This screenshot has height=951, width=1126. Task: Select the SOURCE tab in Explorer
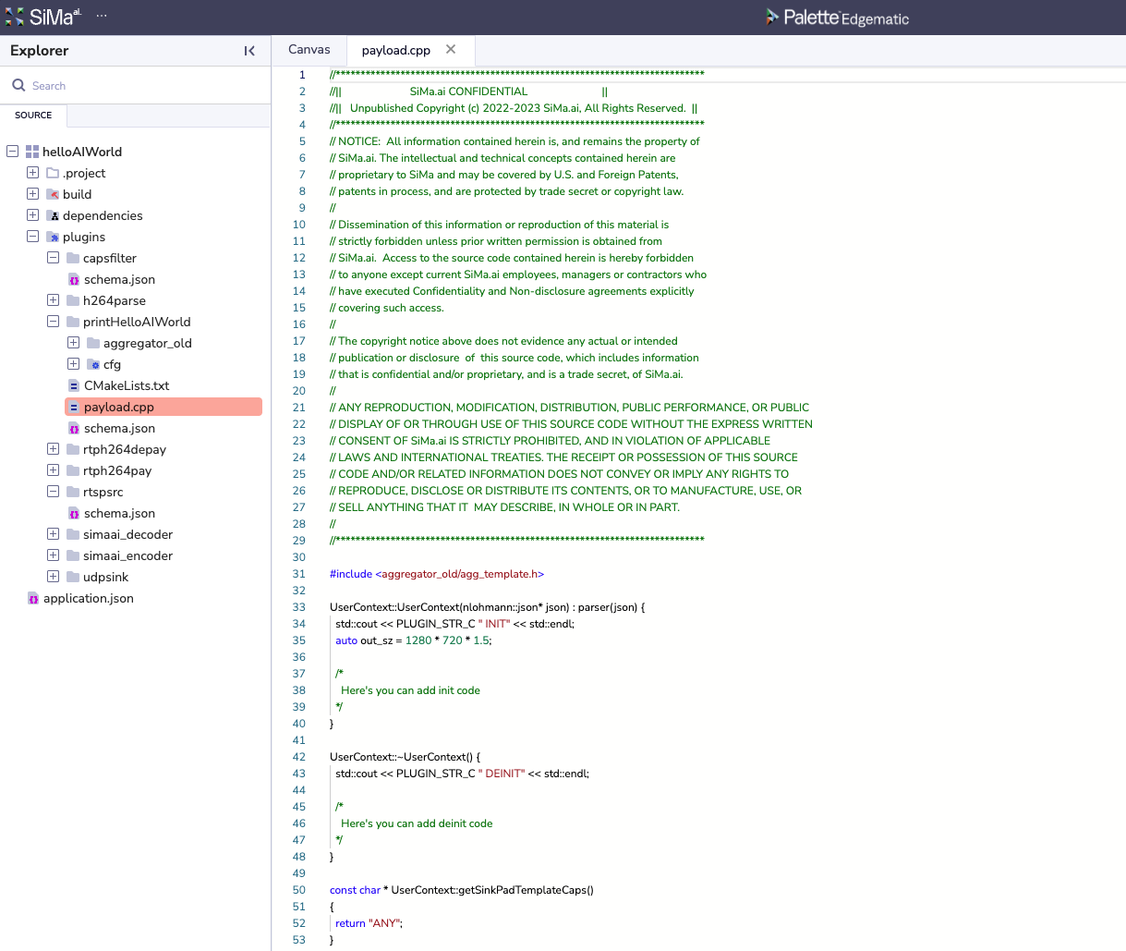pos(33,116)
